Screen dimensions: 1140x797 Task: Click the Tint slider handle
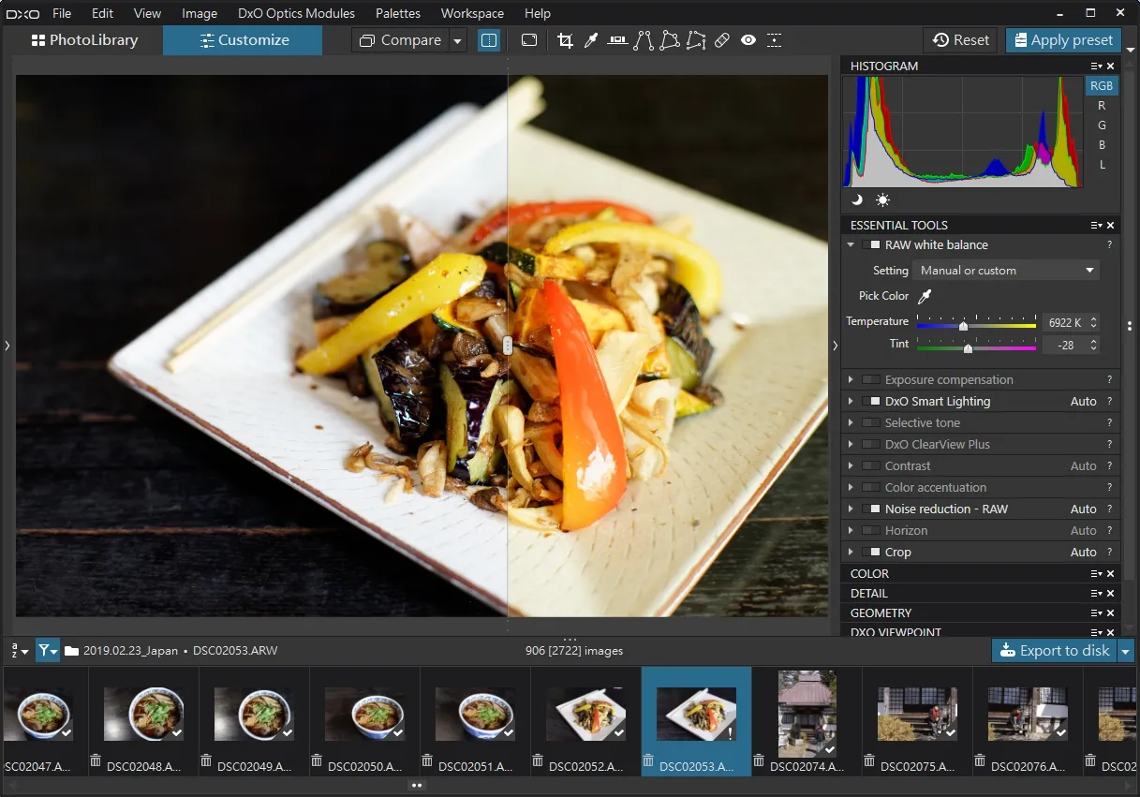point(968,347)
